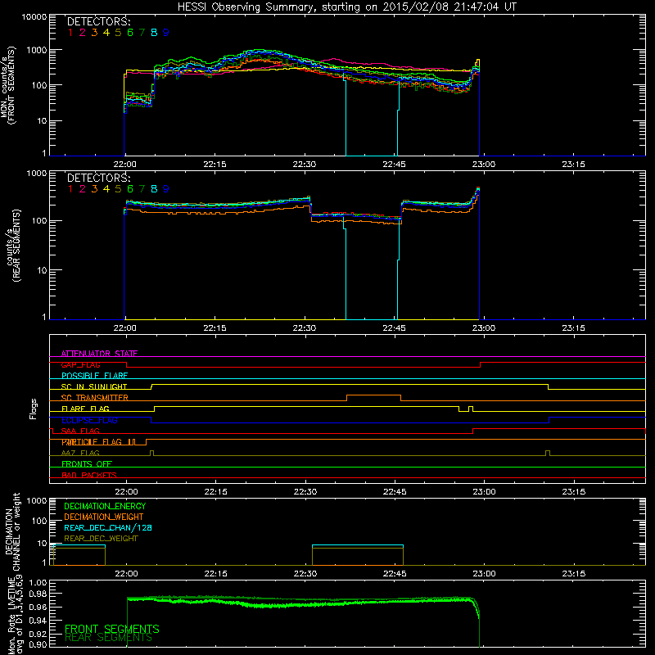Screen dimensions: 655x655
Task: Click detector 8 label in rear segments legend
Action: [154, 189]
